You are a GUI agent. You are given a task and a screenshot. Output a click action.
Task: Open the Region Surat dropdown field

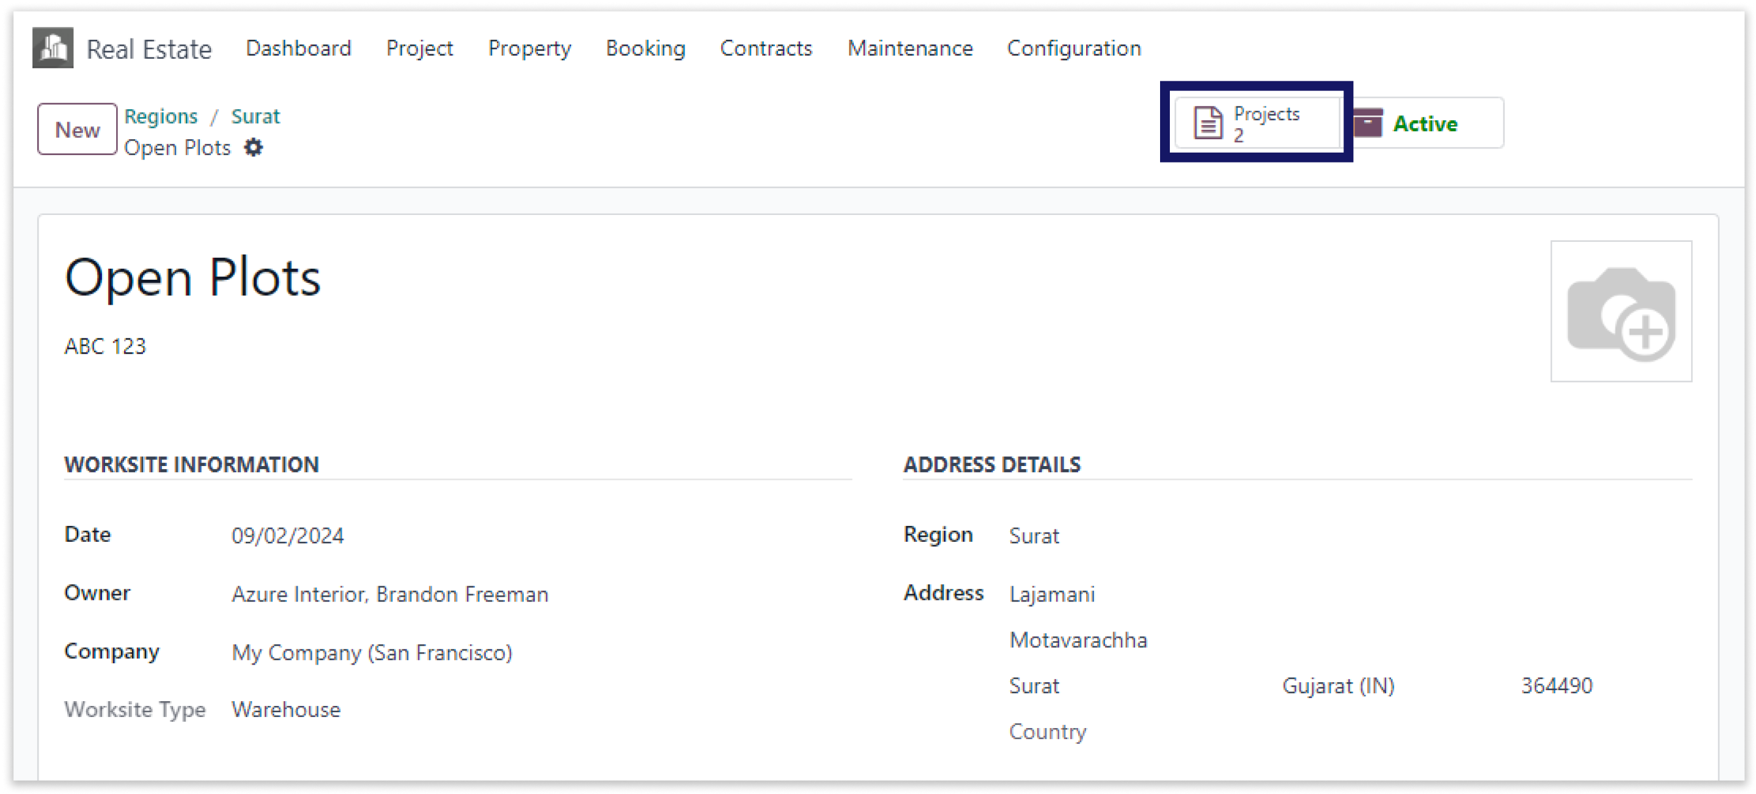[1034, 536]
